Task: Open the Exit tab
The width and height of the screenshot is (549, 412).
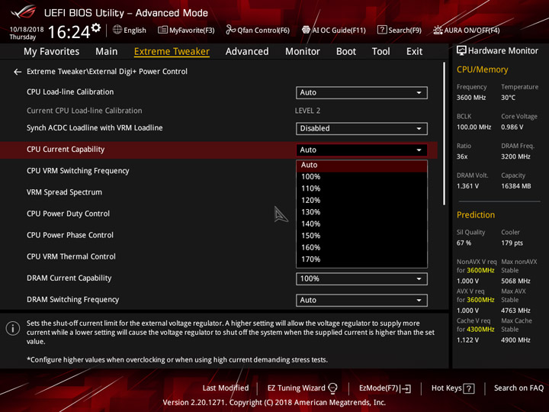Action: [414, 52]
